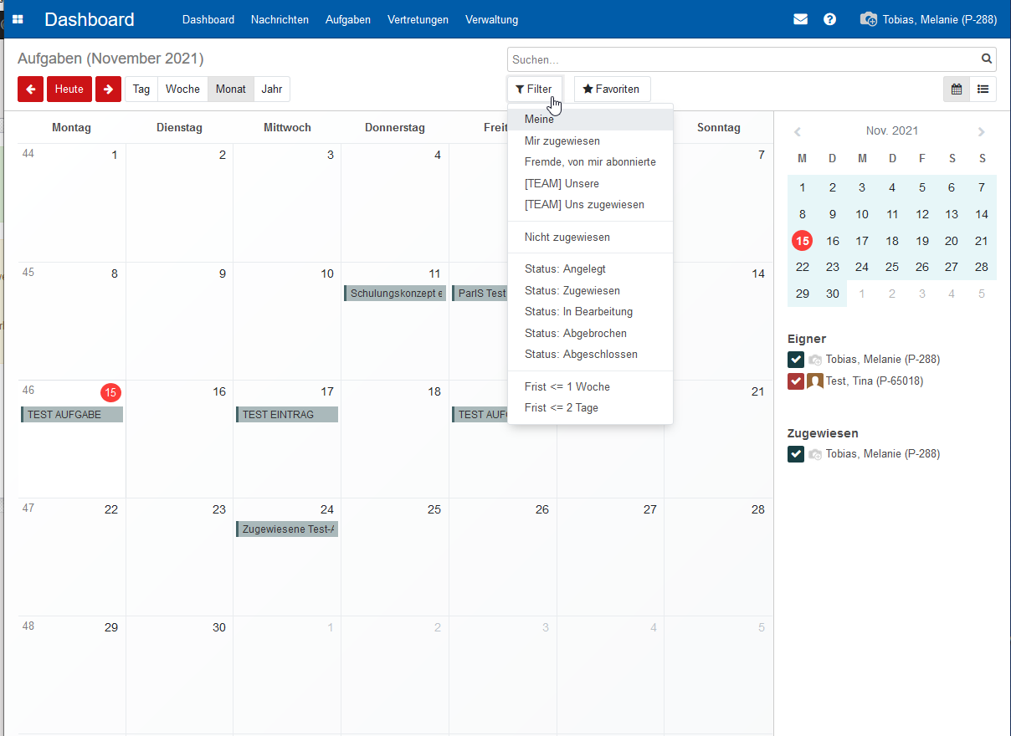Screen dimensions: 1011x736
Task: Collapse the Filter dropdown
Action: (x=534, y=89)
